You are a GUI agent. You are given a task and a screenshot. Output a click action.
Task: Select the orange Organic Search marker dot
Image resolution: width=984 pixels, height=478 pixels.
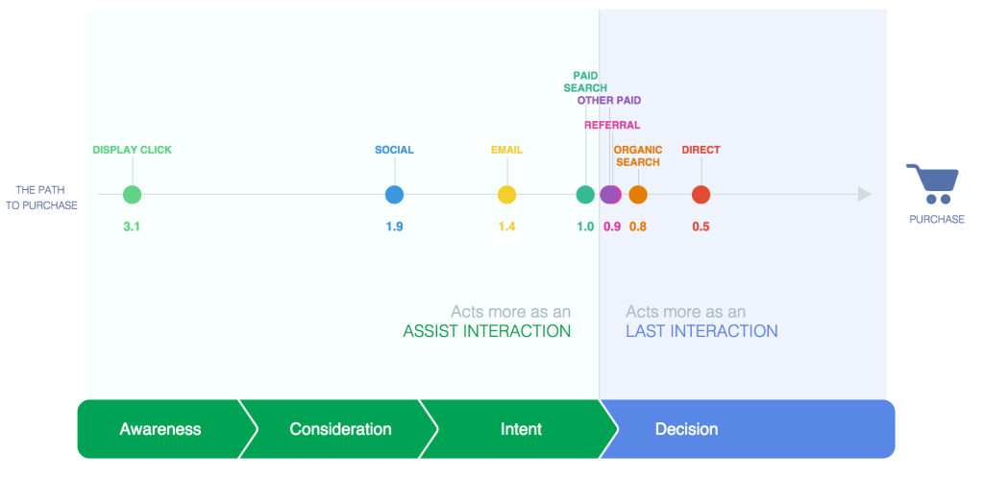(638, 195)
